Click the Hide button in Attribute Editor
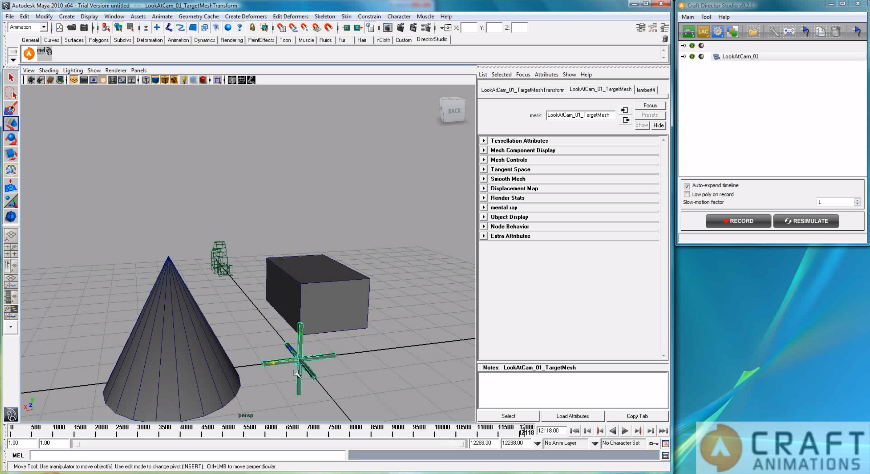 point(658,125)
